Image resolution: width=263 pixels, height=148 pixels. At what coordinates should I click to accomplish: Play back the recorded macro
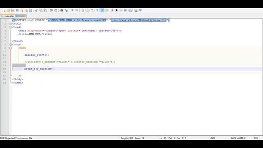click(121, 10)
